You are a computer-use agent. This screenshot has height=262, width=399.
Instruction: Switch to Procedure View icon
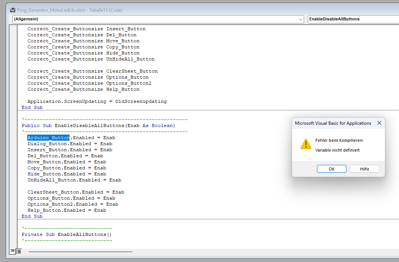point(13,251)
